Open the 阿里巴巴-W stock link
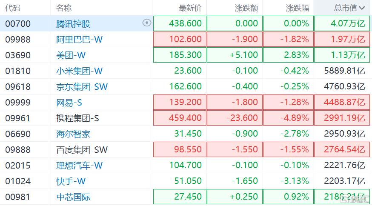372x206 pixels. [80, 40]
